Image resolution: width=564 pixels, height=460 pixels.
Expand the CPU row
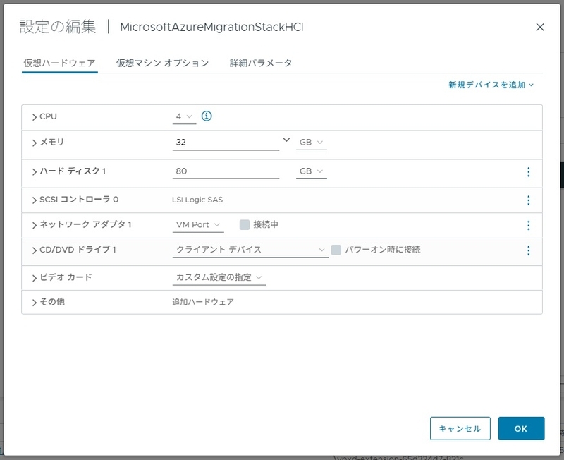click(x=35, y=117)
